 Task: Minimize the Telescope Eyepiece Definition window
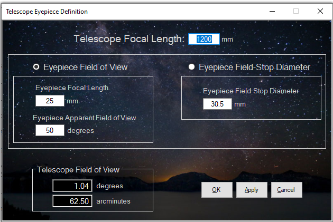tap(272, 11)
